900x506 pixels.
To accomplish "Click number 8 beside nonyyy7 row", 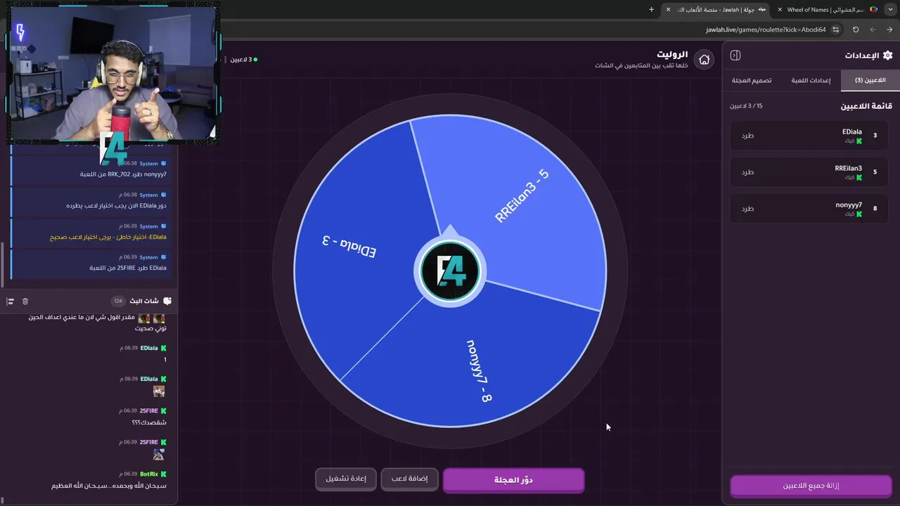I will (x=875, y=208).
